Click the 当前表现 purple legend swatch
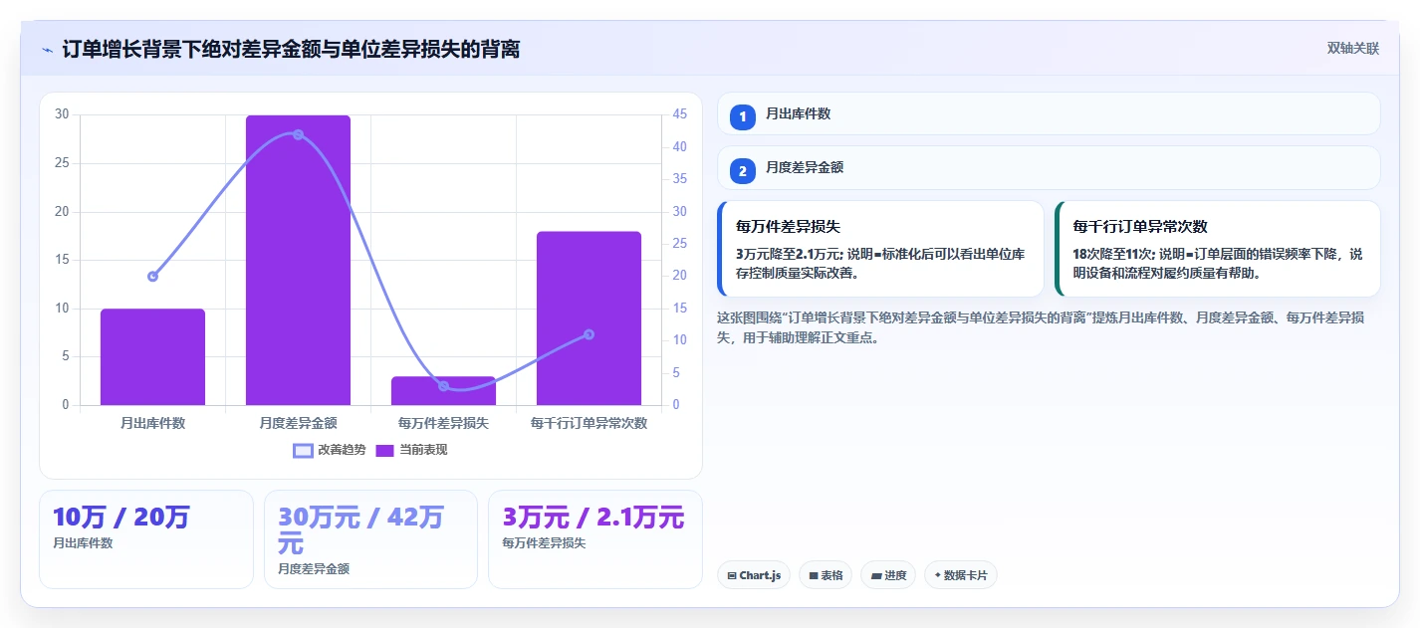Screen dimensions: 1420x628 coord(385,451)
